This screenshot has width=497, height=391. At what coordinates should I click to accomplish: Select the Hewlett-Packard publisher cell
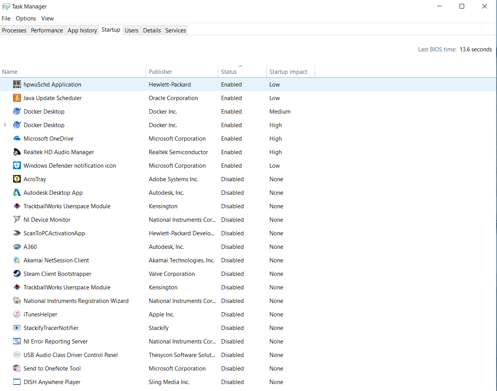[x=170, y=85]
